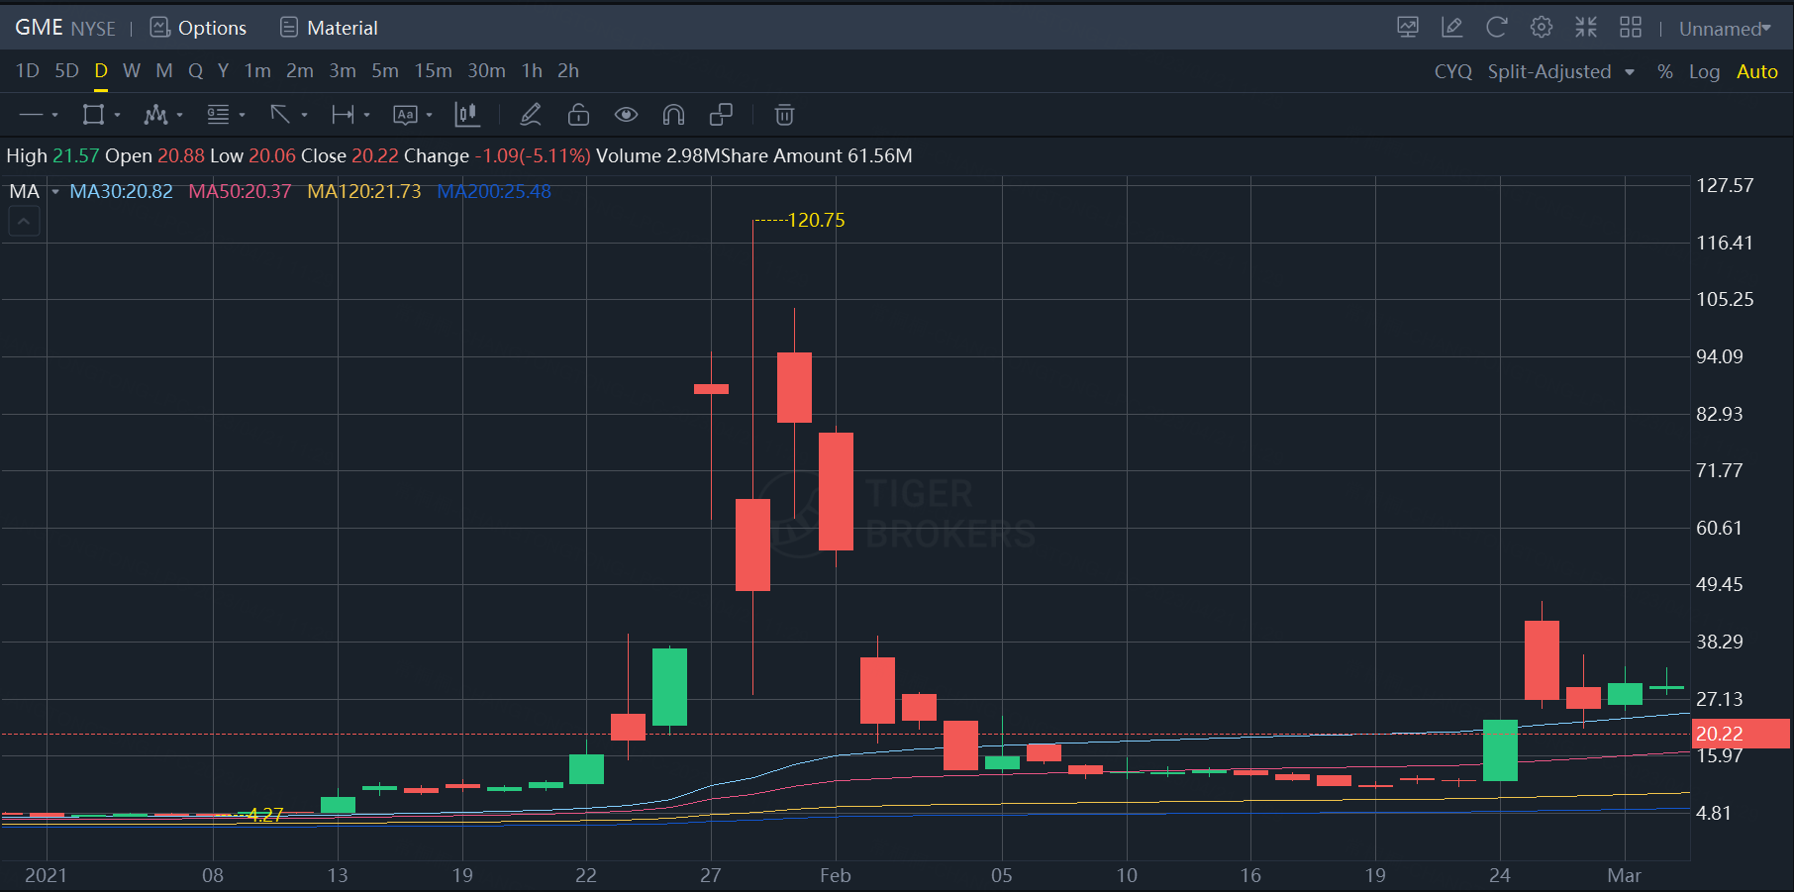Delete drawings with the trash icon

(784, 115)
